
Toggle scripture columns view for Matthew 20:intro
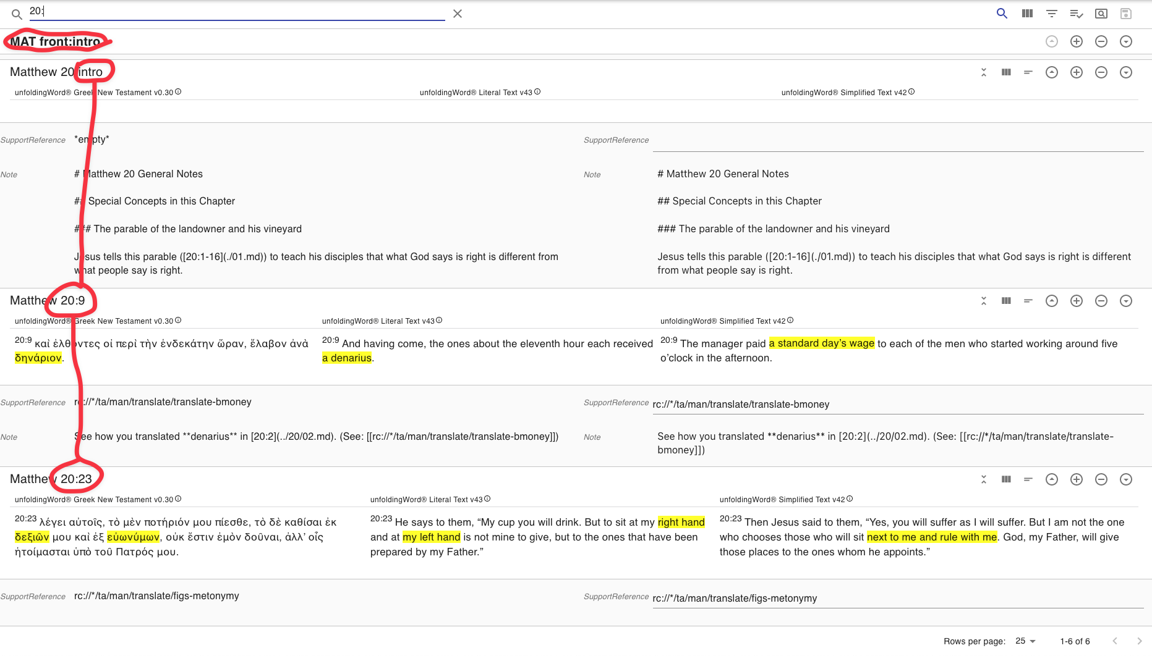pos(1006,72)
